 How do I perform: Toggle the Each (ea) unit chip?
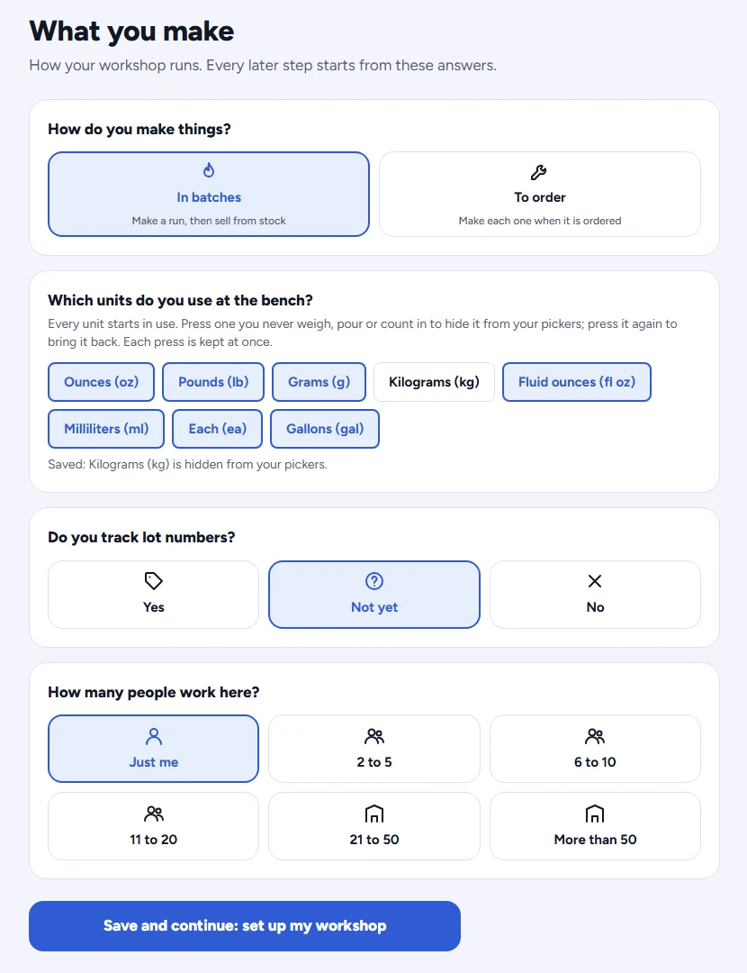[218, 429]
